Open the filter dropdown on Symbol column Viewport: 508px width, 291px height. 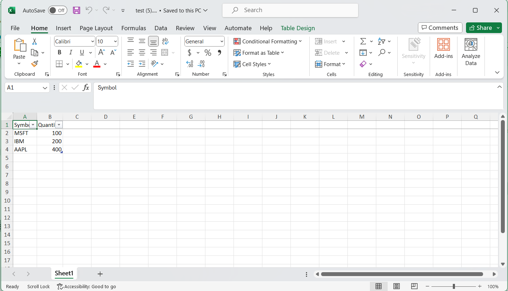pyautogui.click(x=33, y=125)
